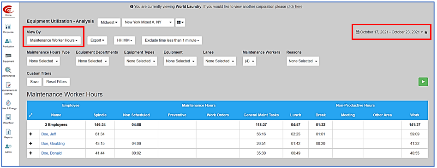Click the Save custom filter button
Screen dimensions: 437x168
click(34, 82)
